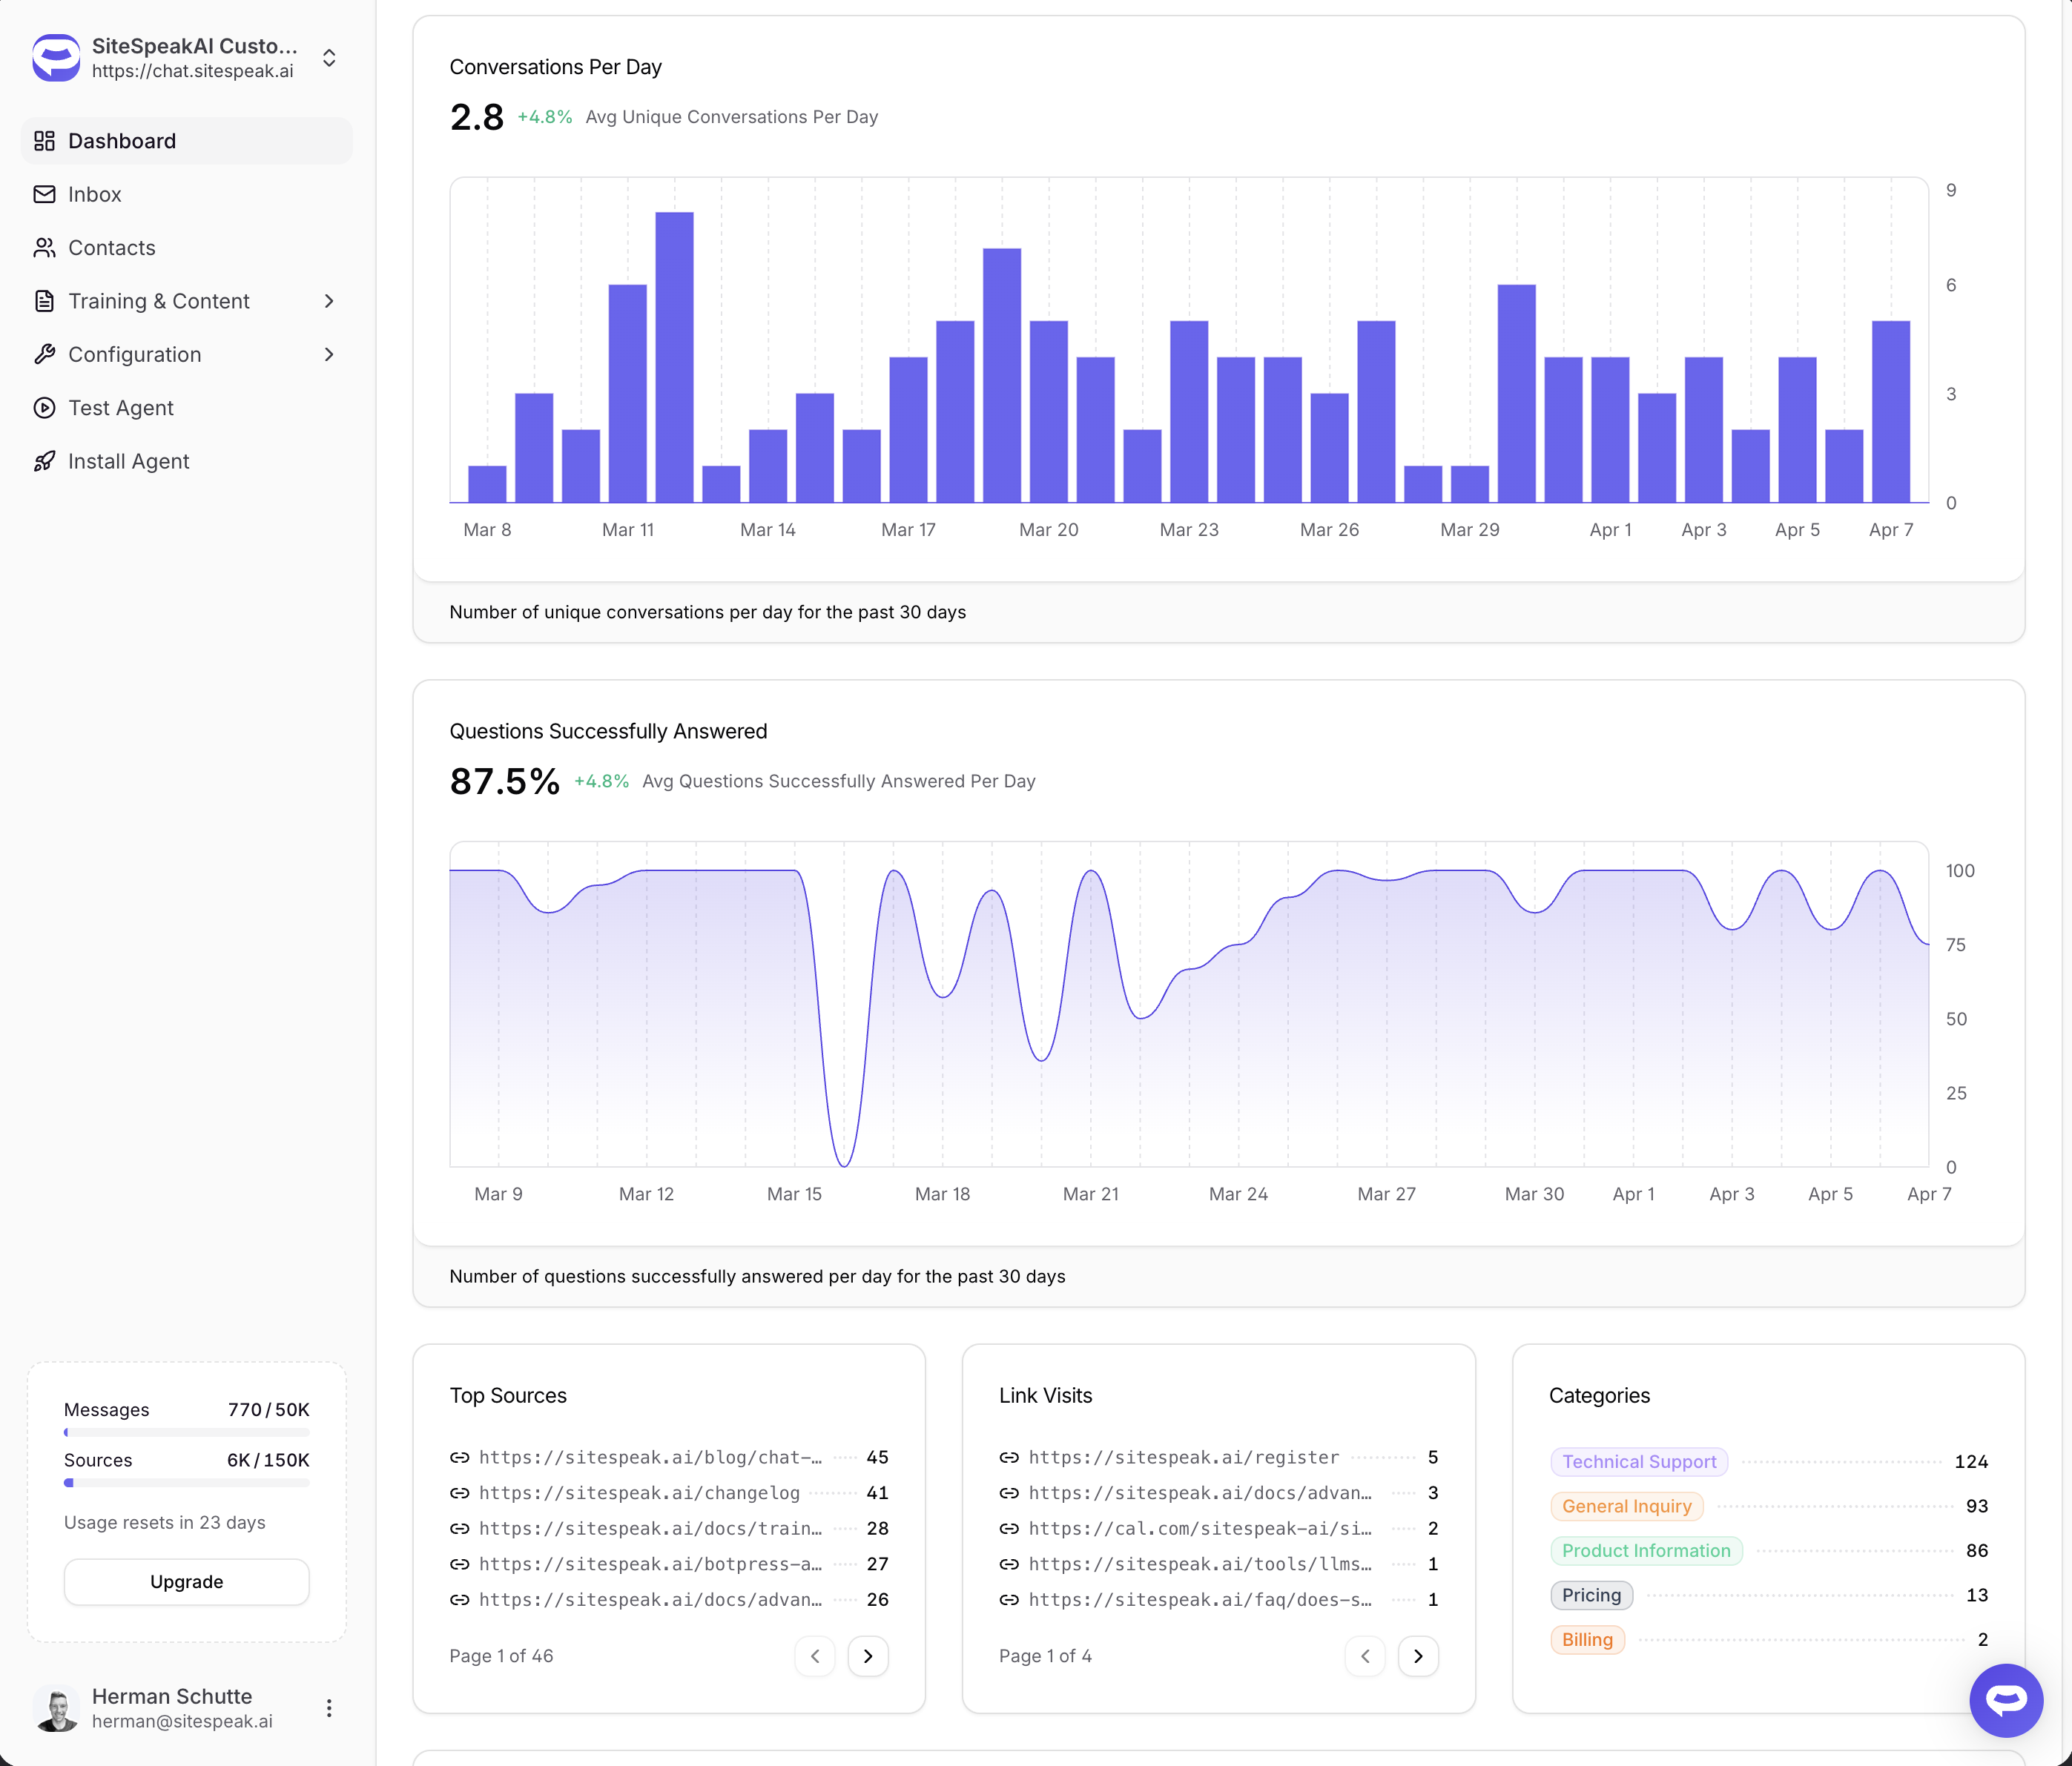Image resolution: width=2072 pixels, height=1766 pixels.
Task: Expand the Configuration submenu
Action: (329, 355)
